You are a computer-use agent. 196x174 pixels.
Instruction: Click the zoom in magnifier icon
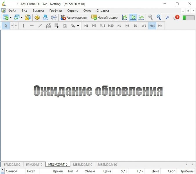[x=150, y=17]
